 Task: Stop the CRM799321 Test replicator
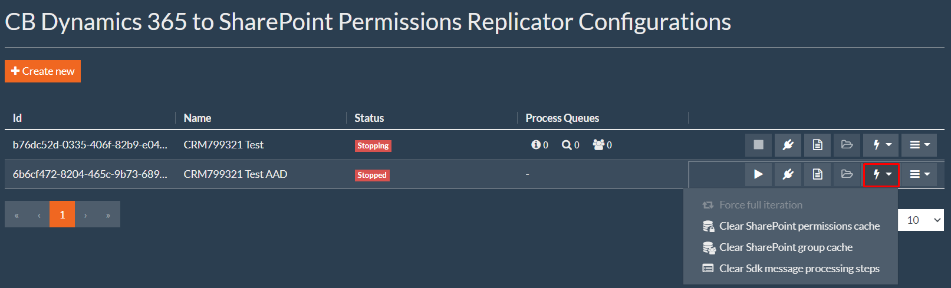click(x=758, y=145)
